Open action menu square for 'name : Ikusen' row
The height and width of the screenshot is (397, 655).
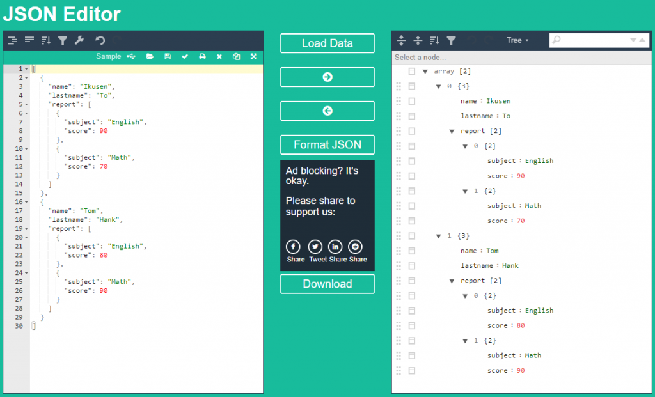pyautogui.click(x=412, y=101)
